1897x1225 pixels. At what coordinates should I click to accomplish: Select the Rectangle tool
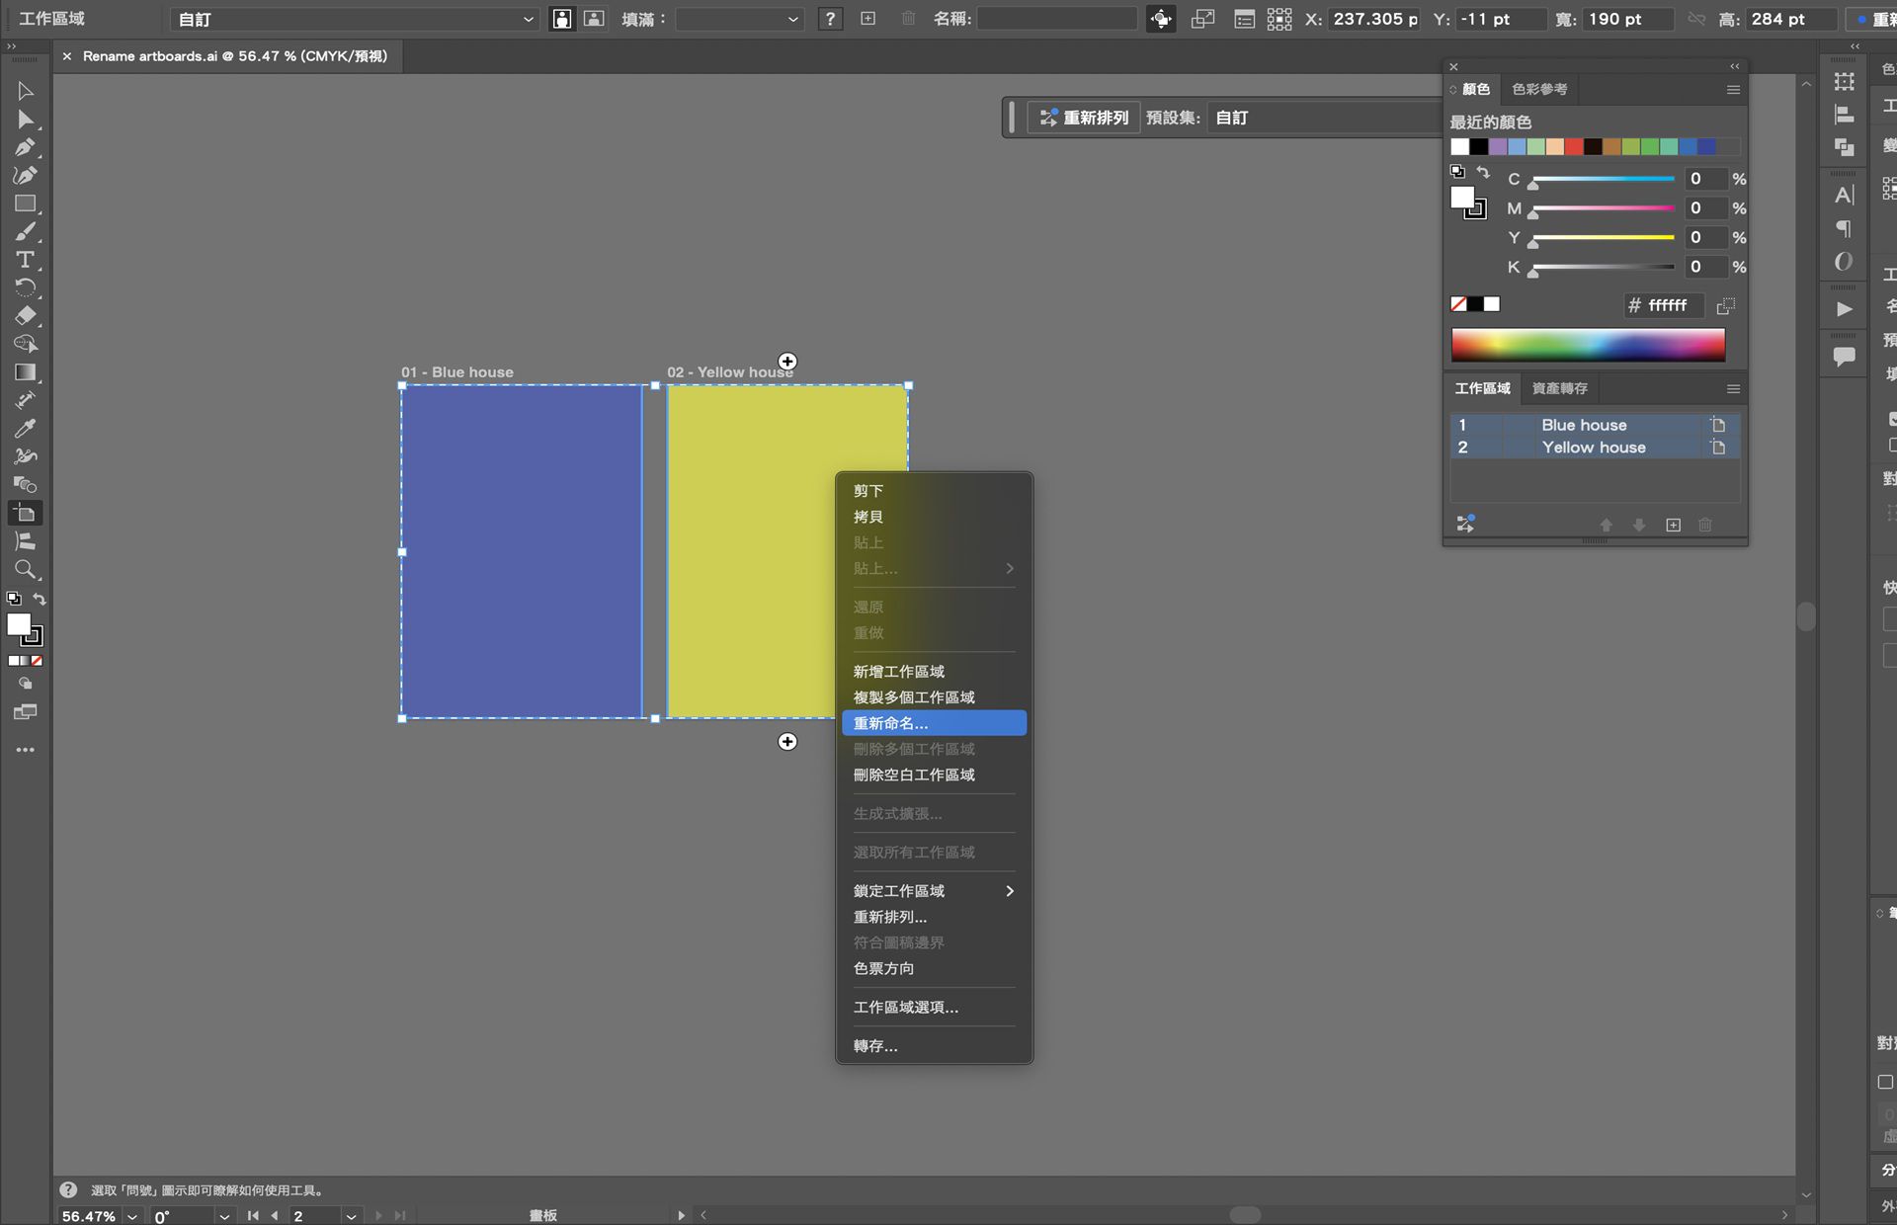25,204
